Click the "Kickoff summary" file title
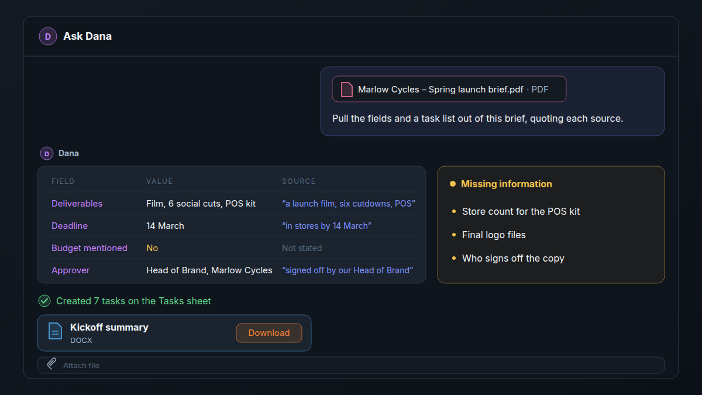Viewport: 702px width, 395px height. pos(109,327)
